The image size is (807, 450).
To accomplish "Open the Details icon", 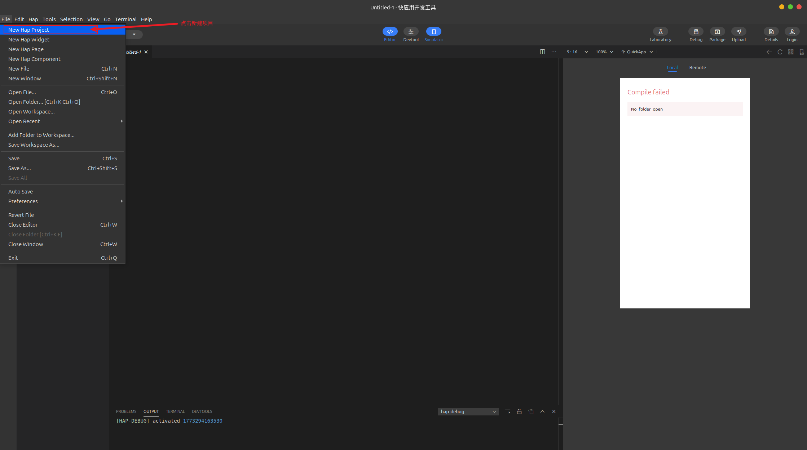I will click(x=771, y=32).
